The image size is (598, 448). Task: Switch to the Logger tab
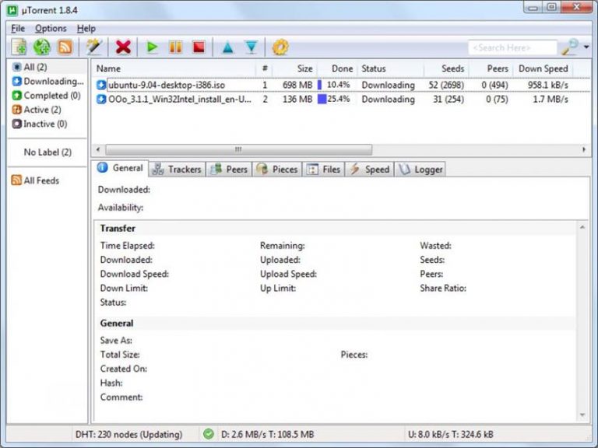420,169
